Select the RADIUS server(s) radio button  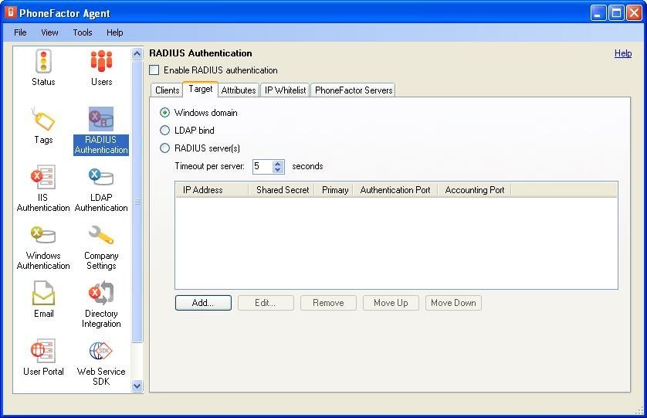pos(164,148)
